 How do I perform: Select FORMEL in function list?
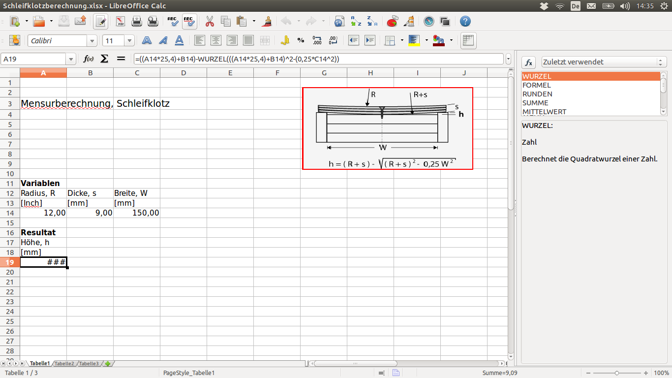click(x=591, y=85)
